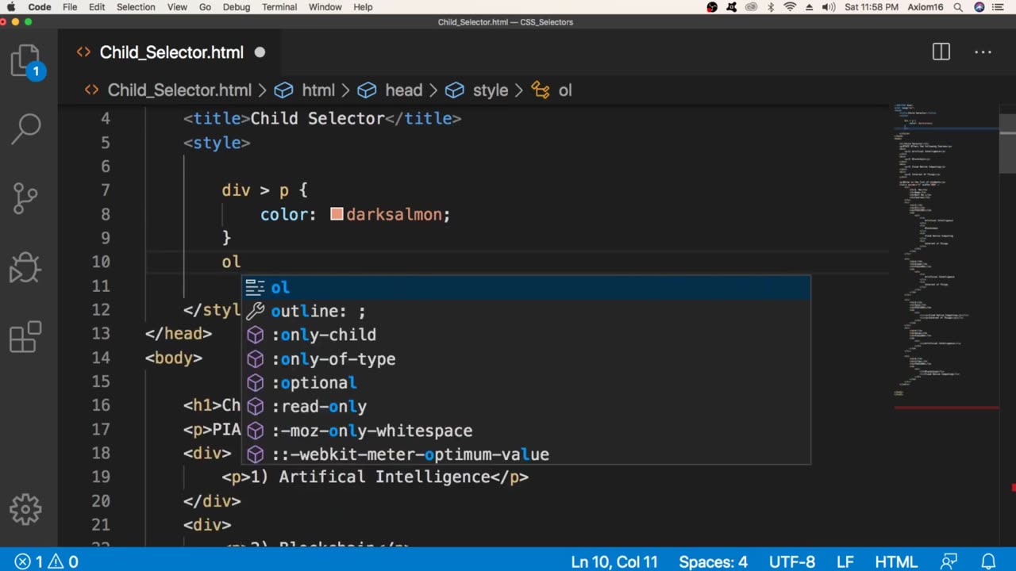Open the Selection menu
This screenshot has width=1016, height=571.
click(136, 7)
